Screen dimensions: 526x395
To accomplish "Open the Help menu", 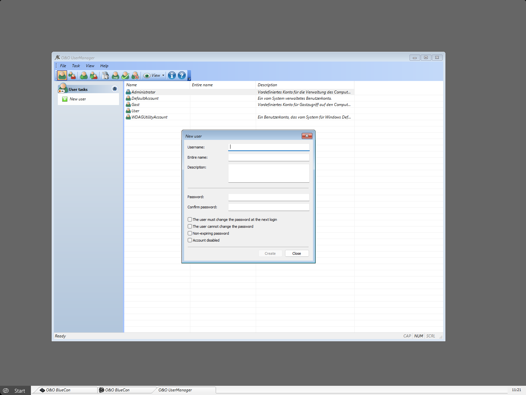I will [x=104, y=66].
